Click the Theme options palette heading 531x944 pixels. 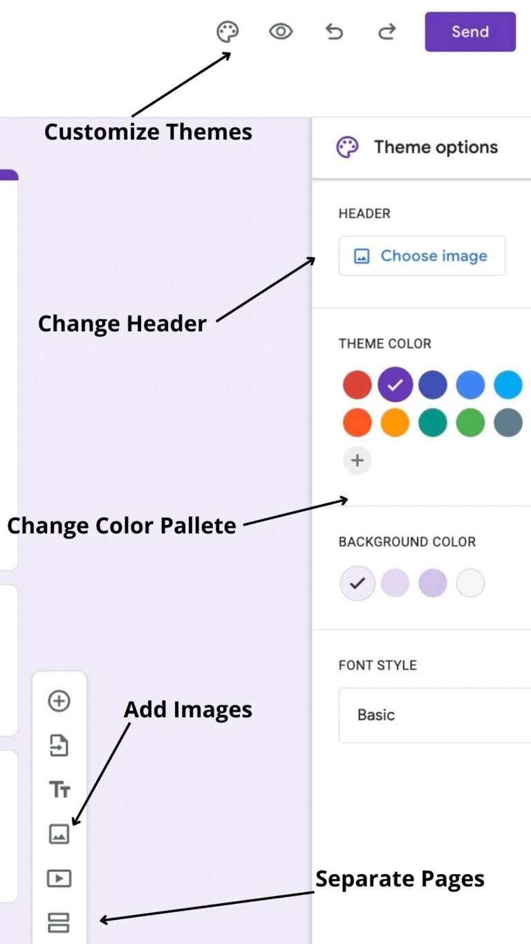pos(346,147)
